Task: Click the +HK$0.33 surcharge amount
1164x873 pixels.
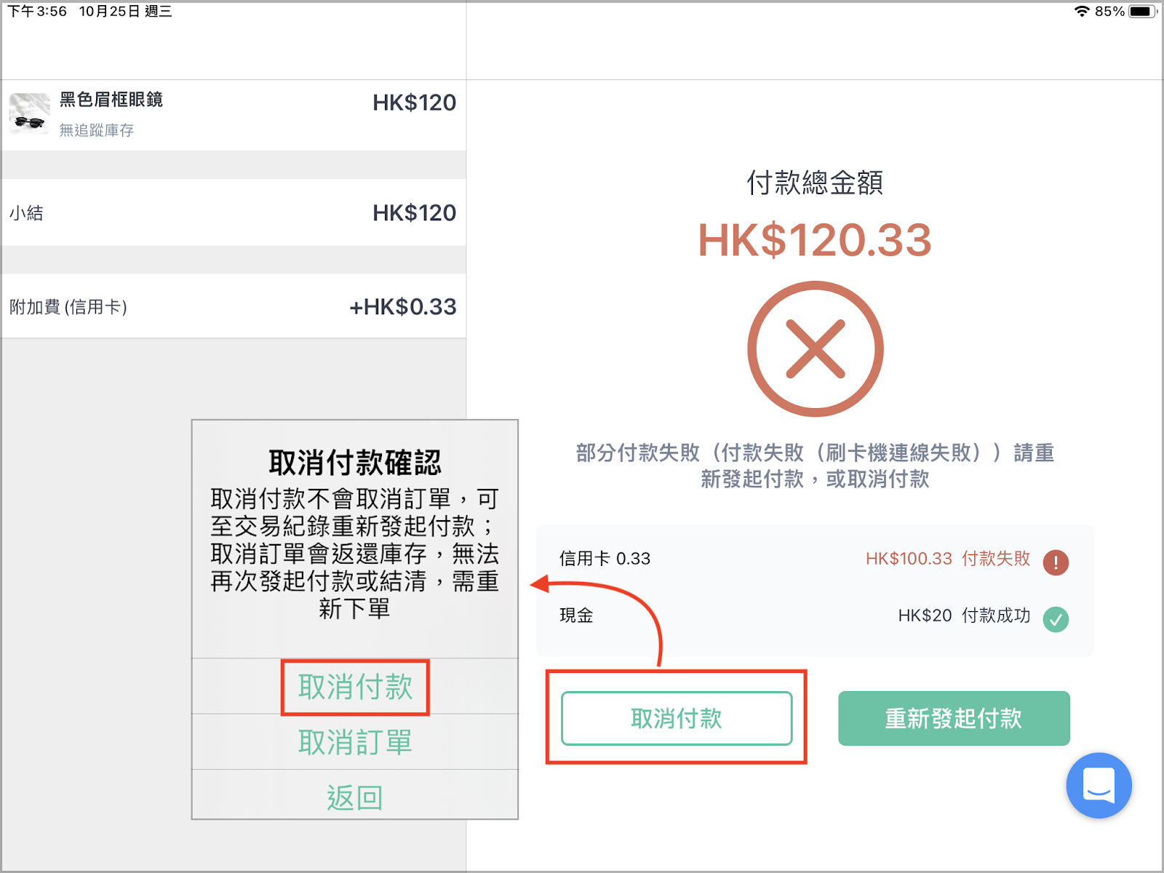Action: coord(403,307)
